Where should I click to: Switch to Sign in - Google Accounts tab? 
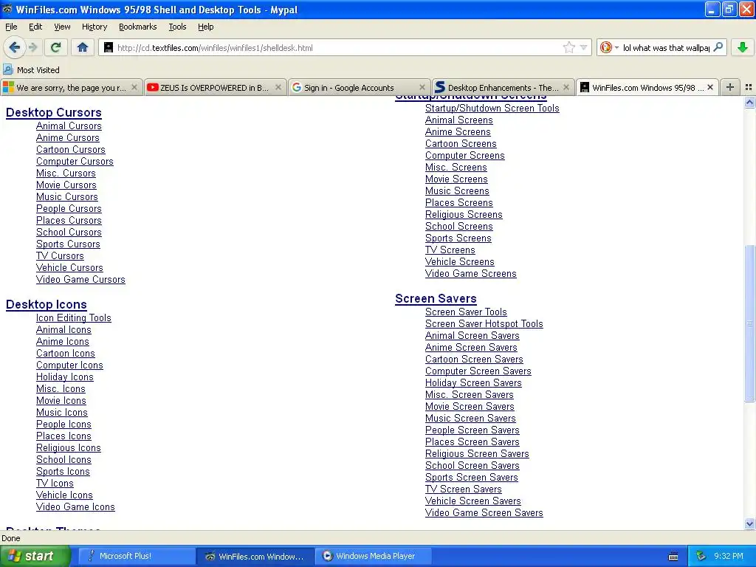tap(360, 87)
